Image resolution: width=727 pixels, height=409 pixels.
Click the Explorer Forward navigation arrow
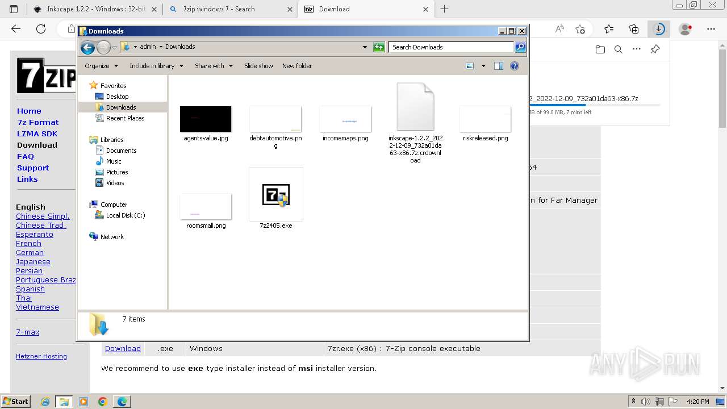click(103, 47)
